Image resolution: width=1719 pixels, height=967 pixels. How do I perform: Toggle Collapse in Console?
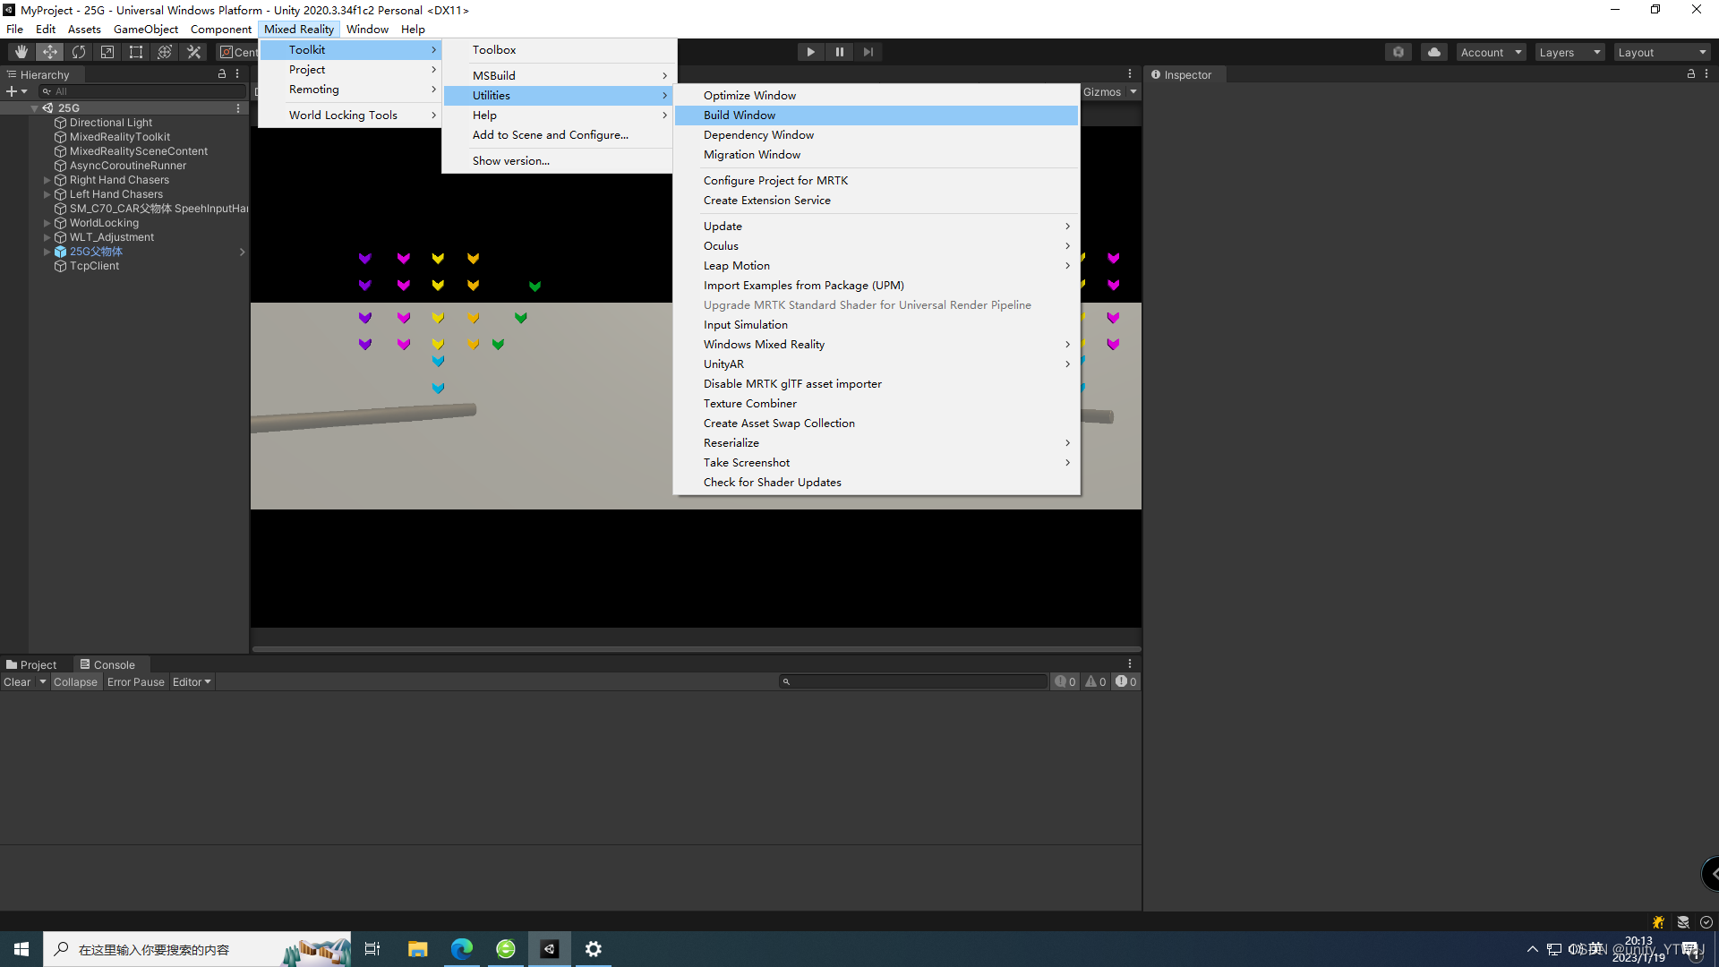[75, 682]
